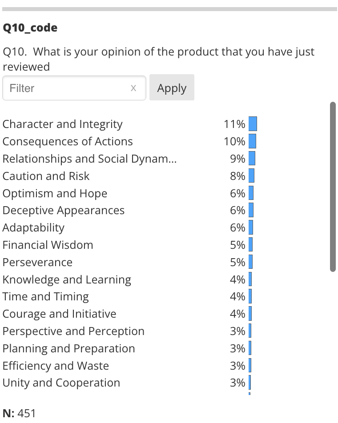This screenshot has height=423, width=338.
Task: Type in the Filter input field
Action: click(67, 88)
